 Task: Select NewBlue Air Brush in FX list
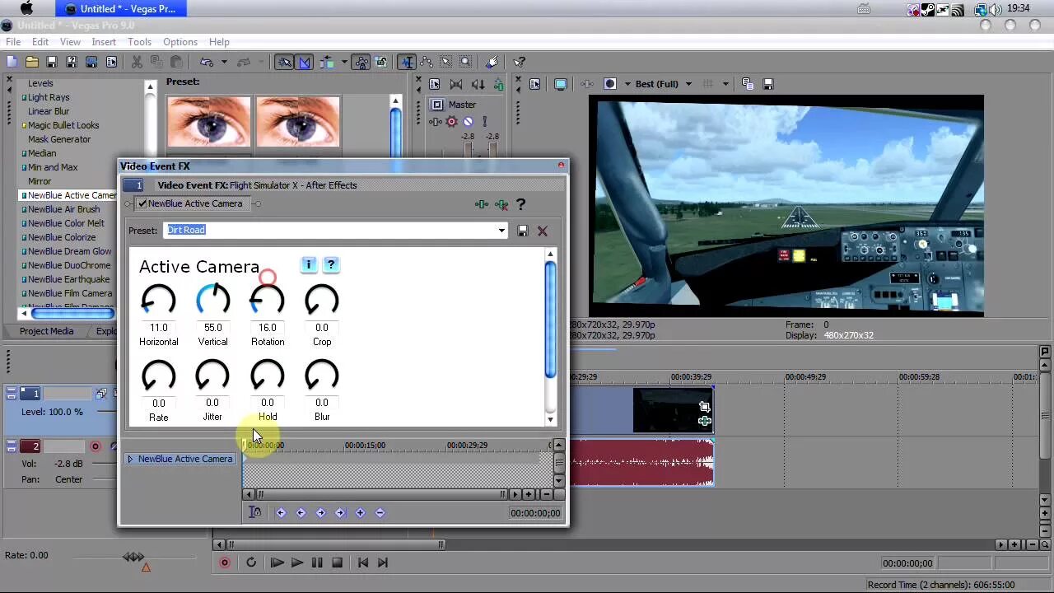pyautogui.click(x=64, y=209)
